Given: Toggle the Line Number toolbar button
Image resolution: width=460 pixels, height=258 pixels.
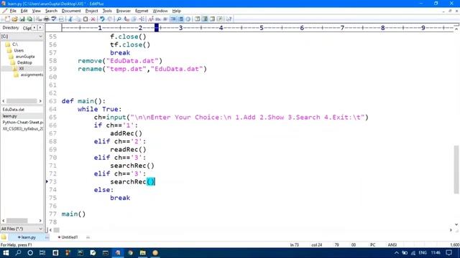Looking at the screenshot, I should coord(180,19).
